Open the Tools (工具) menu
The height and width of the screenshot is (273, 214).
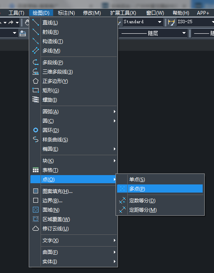[x=16, y=13]
